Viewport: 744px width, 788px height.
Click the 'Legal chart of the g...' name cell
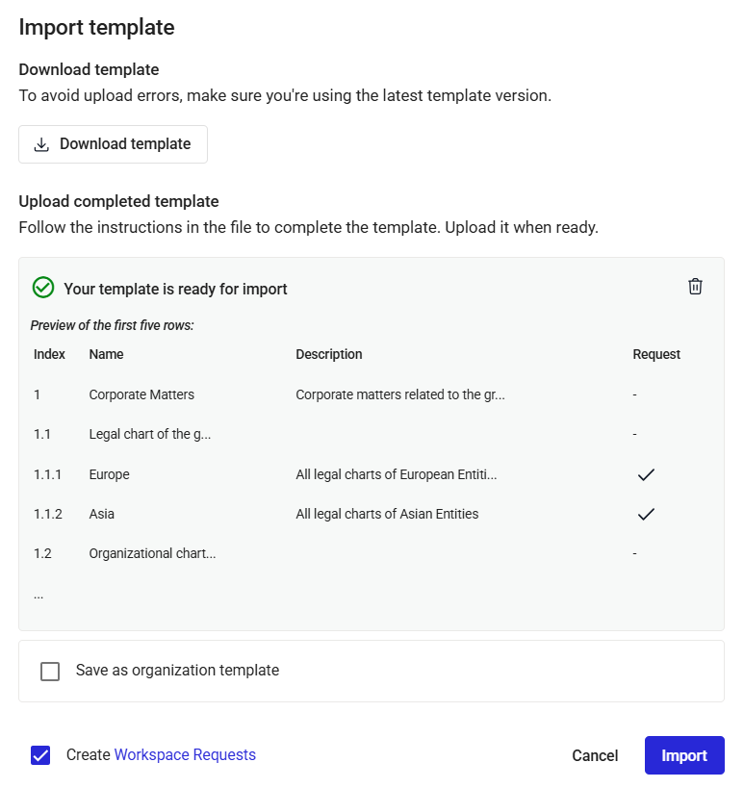click(x=150, y=434)
